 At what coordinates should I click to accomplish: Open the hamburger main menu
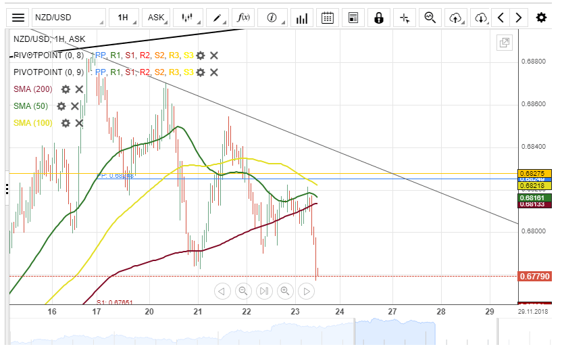pos(18,18)
